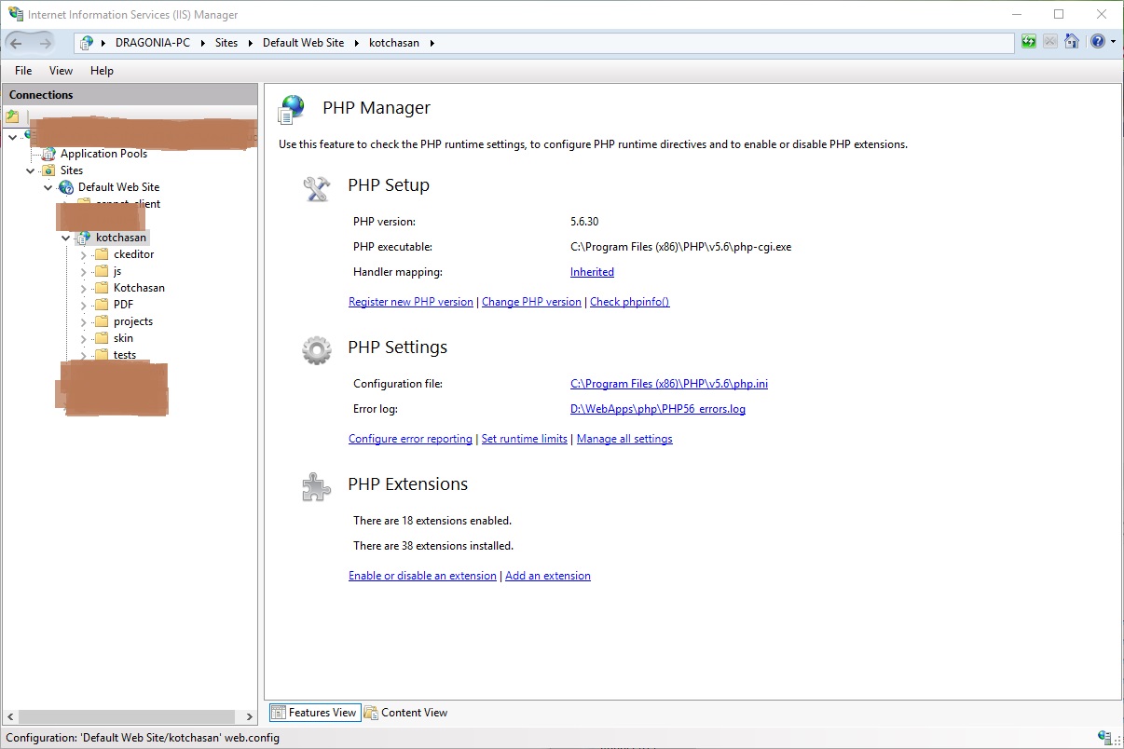Open the PHP56_errors.log link
Viewport: 1124px width, 749px height.
[x=658, y=409]
